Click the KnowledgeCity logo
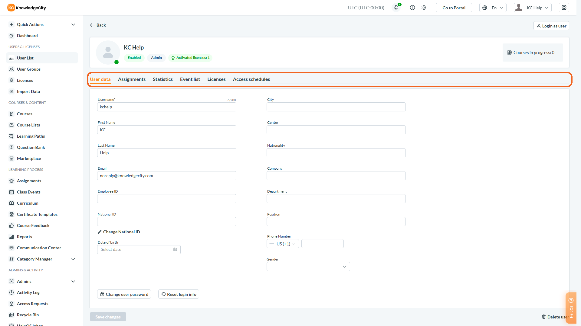This screenshot has width=581, height=326. tap(27, 8)
